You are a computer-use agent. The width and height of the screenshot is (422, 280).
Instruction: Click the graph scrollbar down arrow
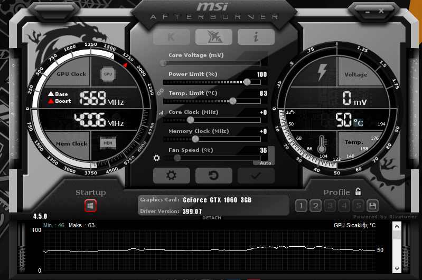397,269
